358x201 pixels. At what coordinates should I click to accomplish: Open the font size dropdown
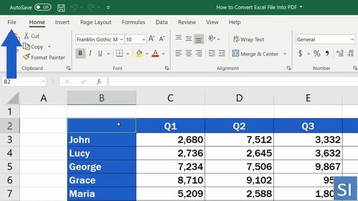(144, 40)
